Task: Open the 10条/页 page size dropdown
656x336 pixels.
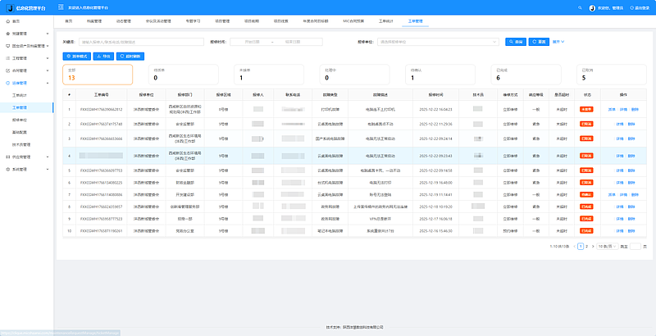Action: (x=607, y=246)
